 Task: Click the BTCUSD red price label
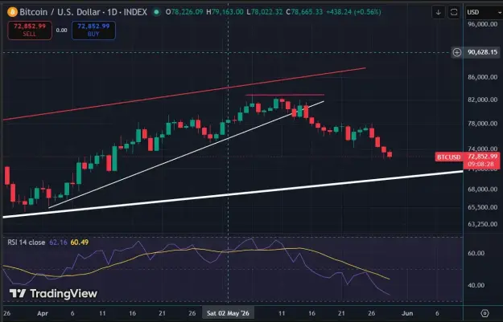pos(449,157)
